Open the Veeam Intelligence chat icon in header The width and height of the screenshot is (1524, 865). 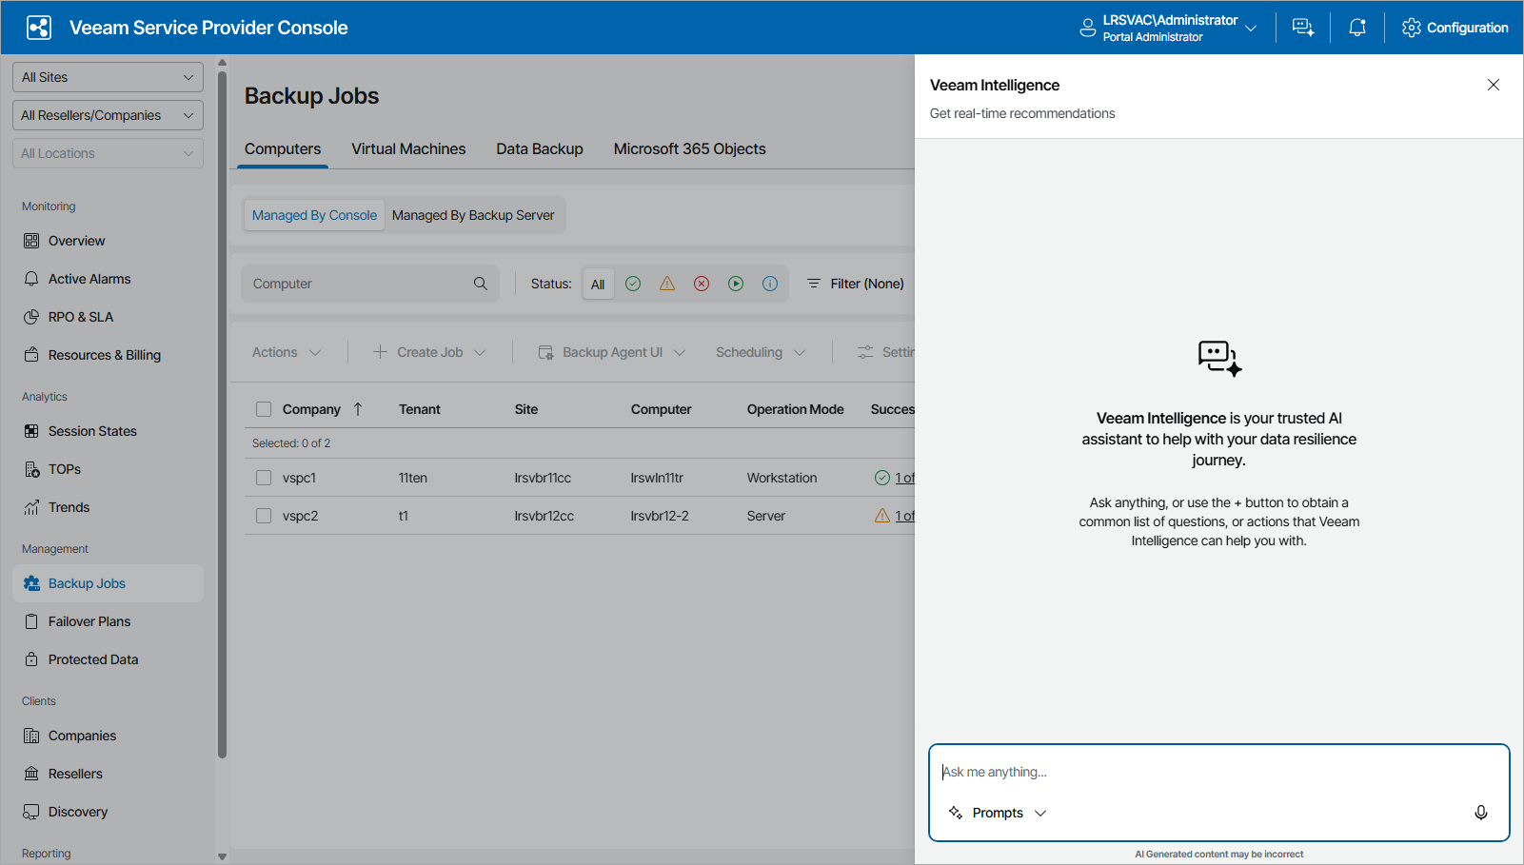[1303, 28]
